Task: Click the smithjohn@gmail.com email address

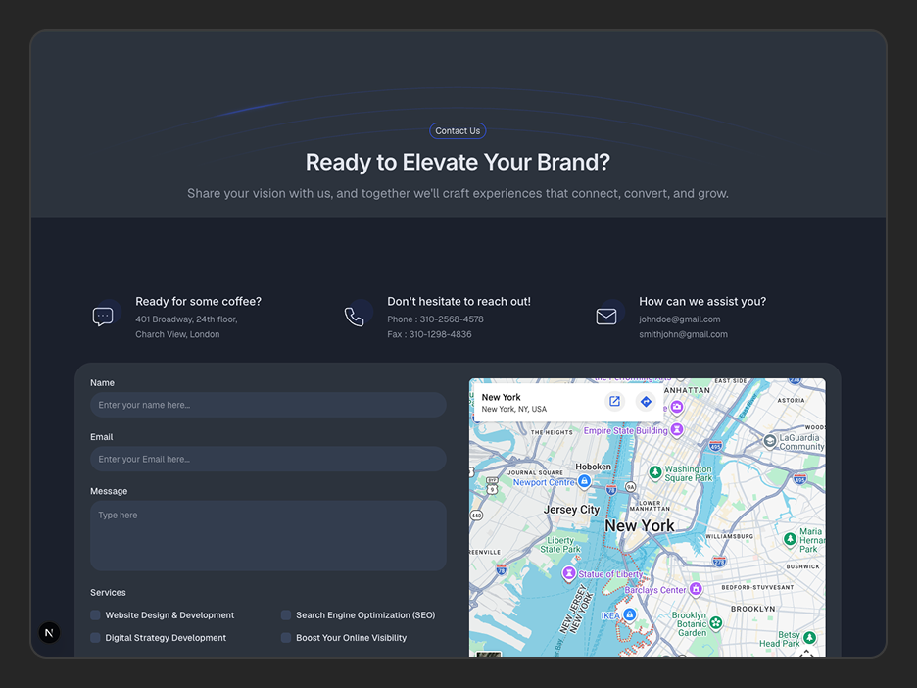Action: (683, 334)
